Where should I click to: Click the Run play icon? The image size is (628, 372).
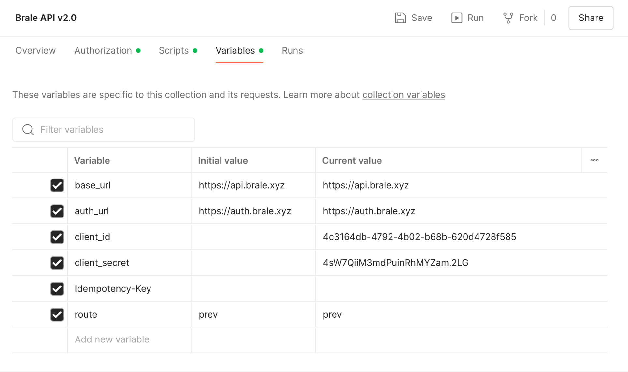pos(457,18)
